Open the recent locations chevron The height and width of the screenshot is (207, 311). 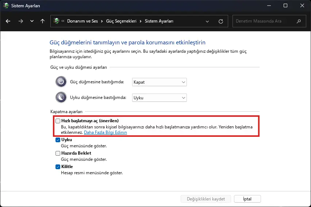pos(32,21)
